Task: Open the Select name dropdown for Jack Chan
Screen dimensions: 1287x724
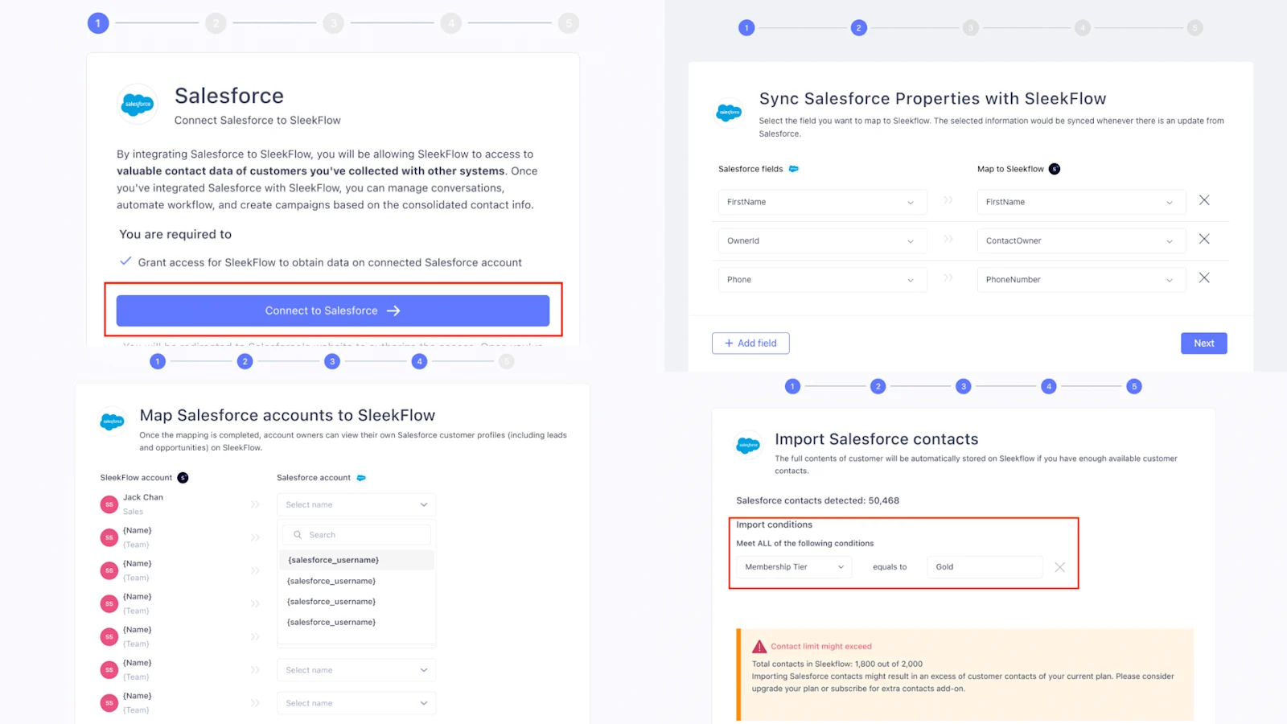Action: [356, 504]
